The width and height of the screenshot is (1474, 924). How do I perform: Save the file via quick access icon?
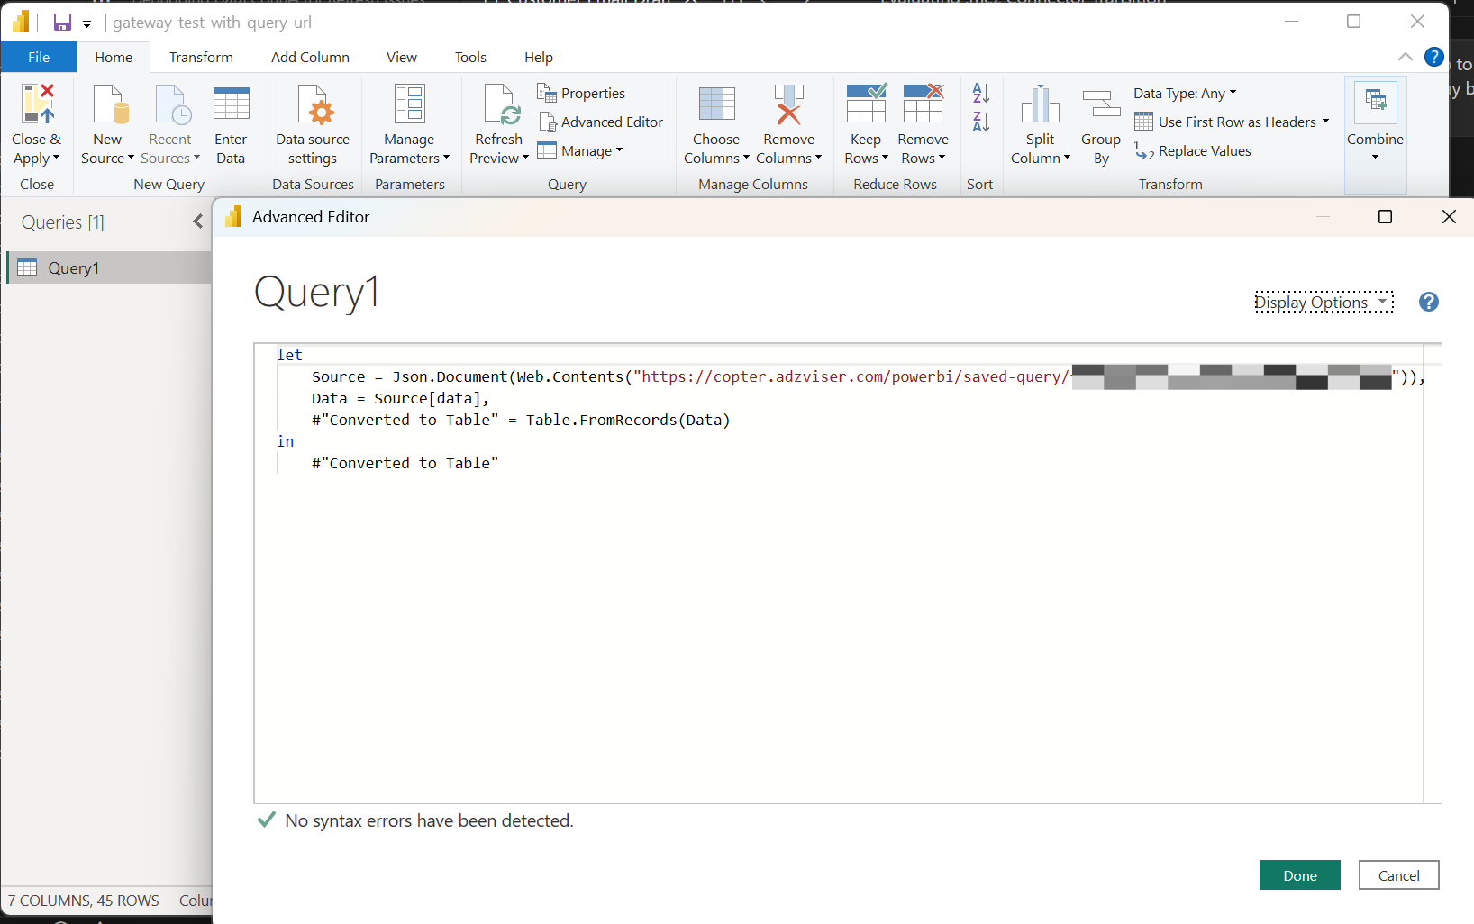point(62,23)
